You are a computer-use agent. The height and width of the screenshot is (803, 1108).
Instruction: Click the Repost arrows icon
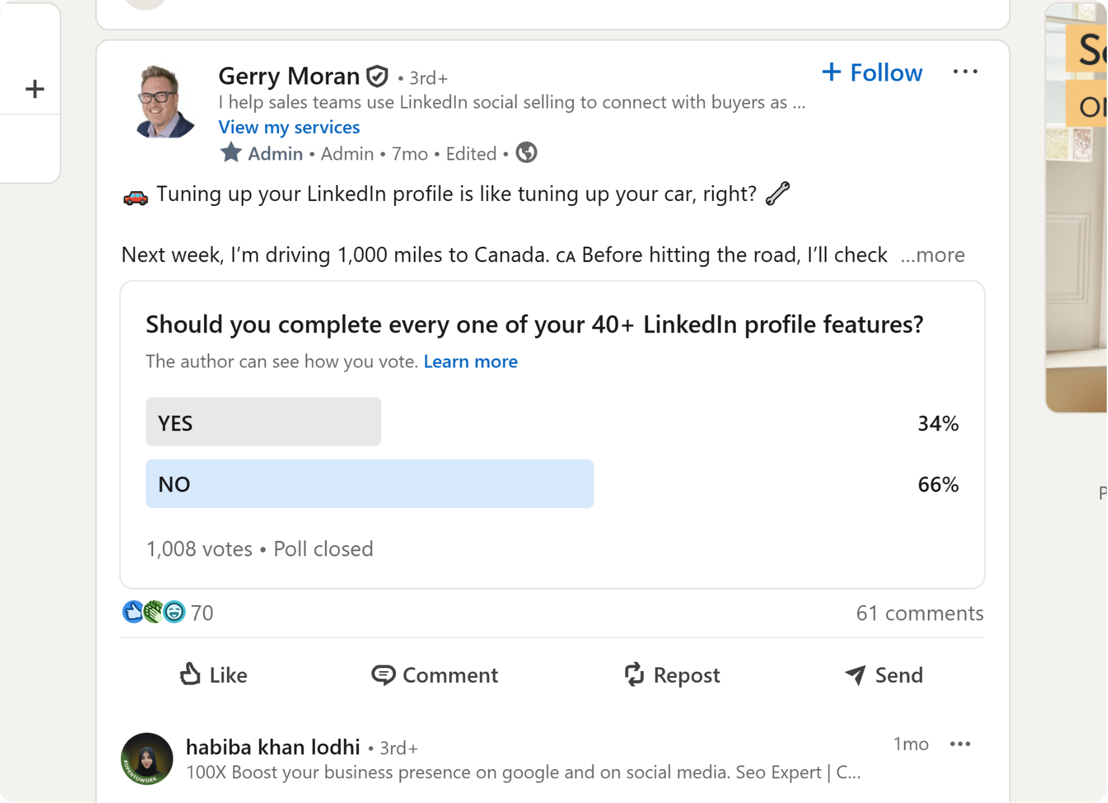click(634, 675)
